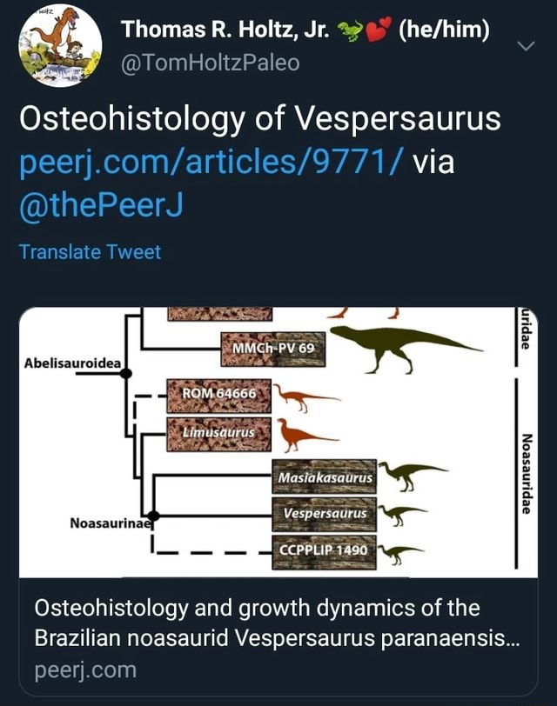
Task: Toggle the ROM 64666 taxon bark-texture box
Action: point(218,396)
